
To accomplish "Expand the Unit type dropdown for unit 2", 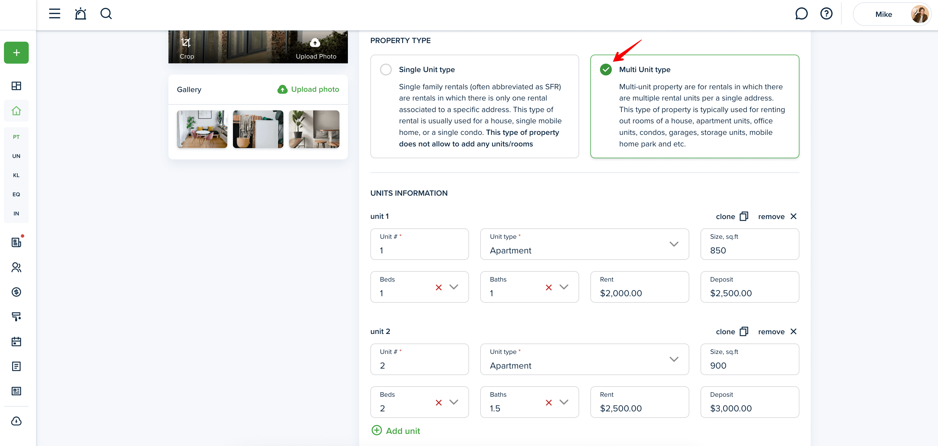I will (x=674, y=359).
